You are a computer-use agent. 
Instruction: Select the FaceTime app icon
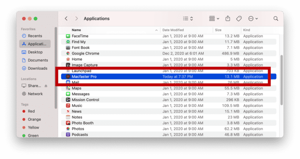(68, 36)
